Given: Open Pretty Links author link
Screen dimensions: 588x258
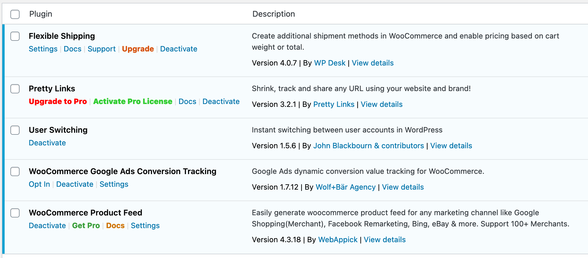Looking at the screenshot, I should coord(334,104).
